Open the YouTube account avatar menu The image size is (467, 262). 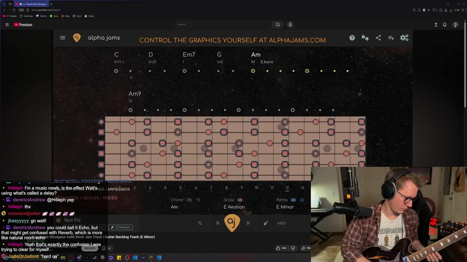pos(455,25)
